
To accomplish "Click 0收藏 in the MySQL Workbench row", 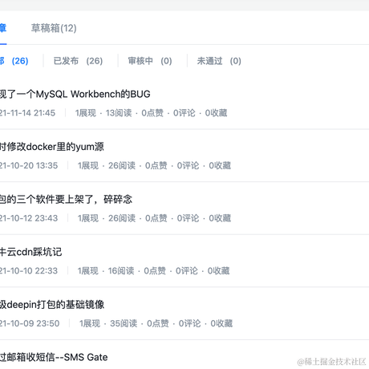I will point(216,113).
